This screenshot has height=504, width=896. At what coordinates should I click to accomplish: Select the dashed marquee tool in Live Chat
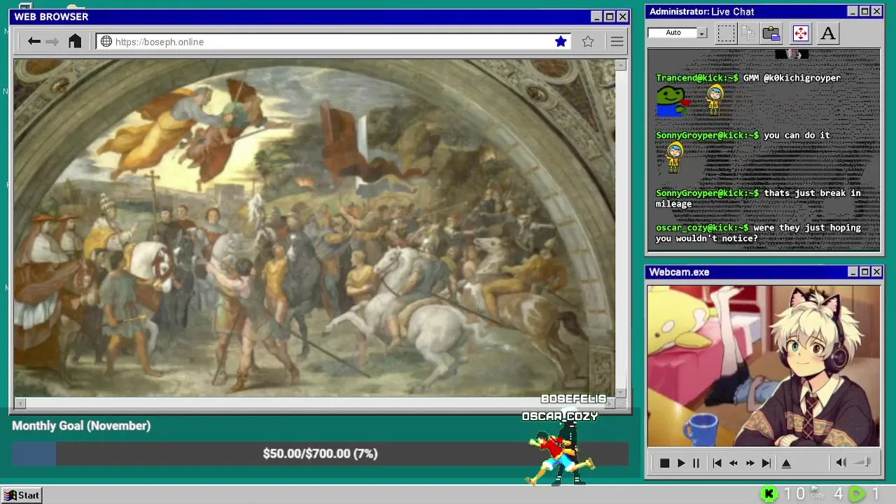[726, 33]
